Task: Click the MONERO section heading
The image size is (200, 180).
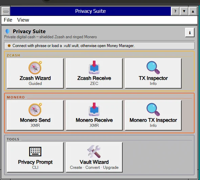Action: point(16,97)
